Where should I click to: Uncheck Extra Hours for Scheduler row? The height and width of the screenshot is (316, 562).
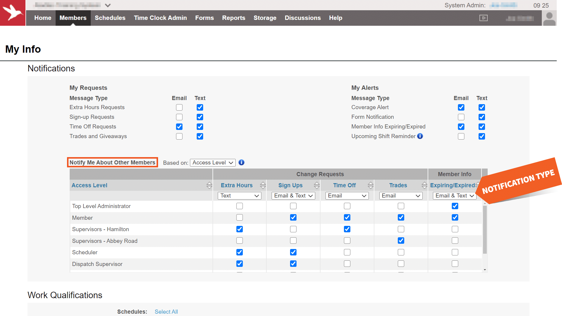click(x=239, y=252)
